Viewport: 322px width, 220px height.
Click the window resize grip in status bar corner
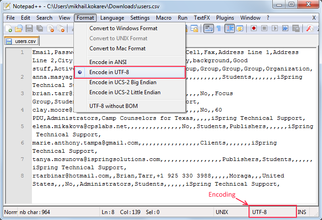coord(316,214)
